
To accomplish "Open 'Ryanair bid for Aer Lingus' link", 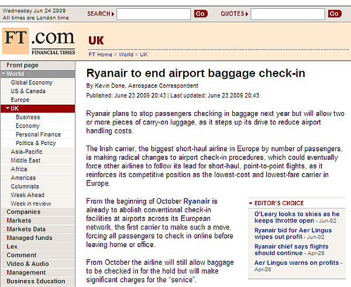I will (293, 234).
